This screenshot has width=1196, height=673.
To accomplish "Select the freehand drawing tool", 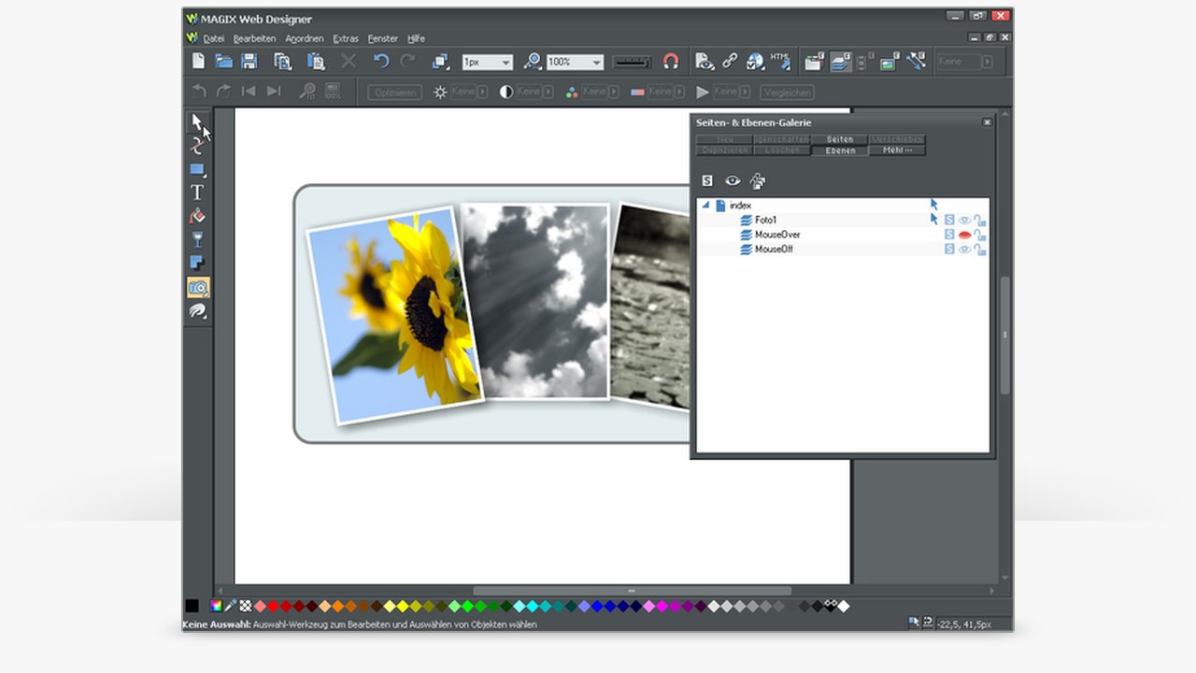I will (x=197, y=146).
